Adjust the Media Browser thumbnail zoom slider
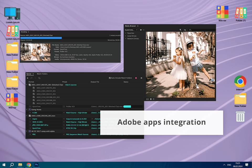252x168 pixels. coord(159,99)
